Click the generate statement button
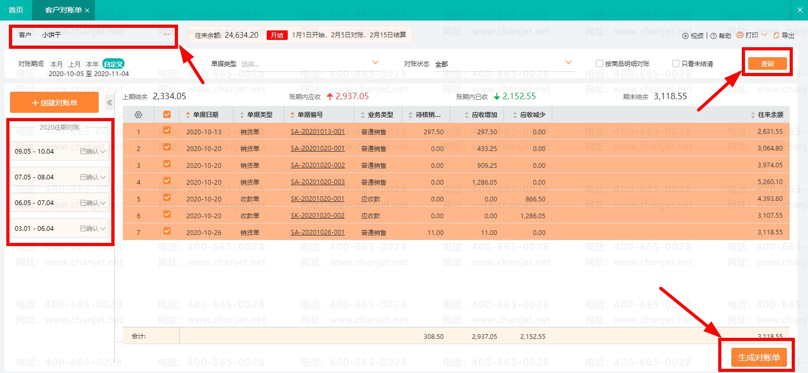Screen dimensions: 808x373 [x=759, y=357]
